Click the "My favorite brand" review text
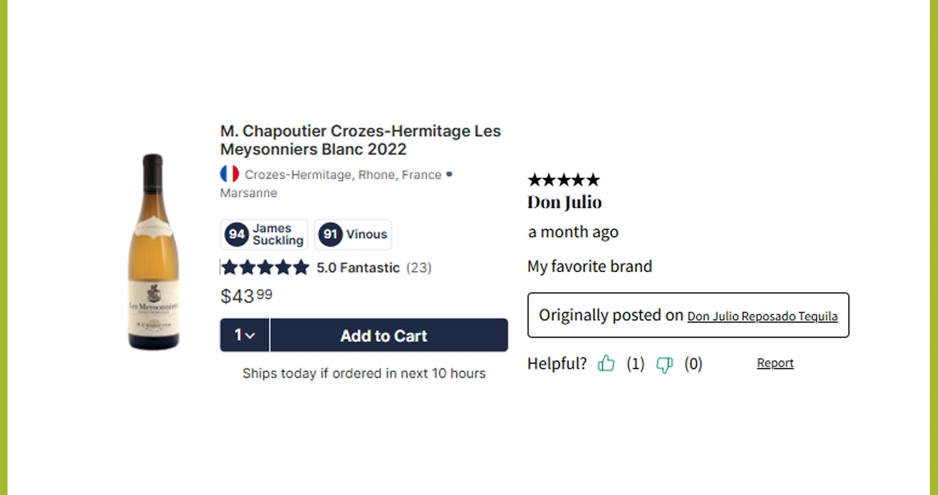This screenshot has width=938, height=495. [590, 267]
